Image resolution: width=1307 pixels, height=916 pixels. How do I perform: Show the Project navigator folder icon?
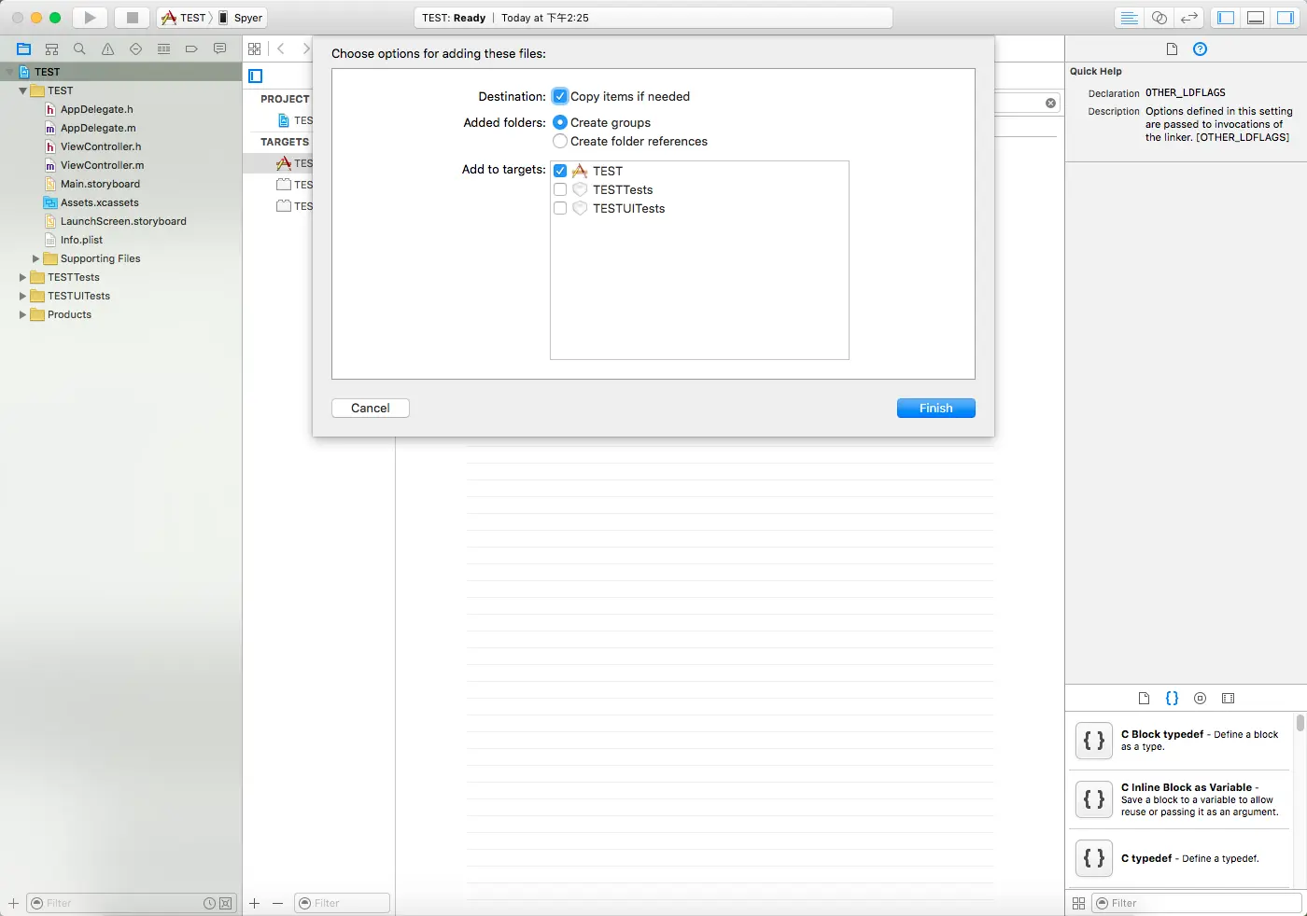24,49
